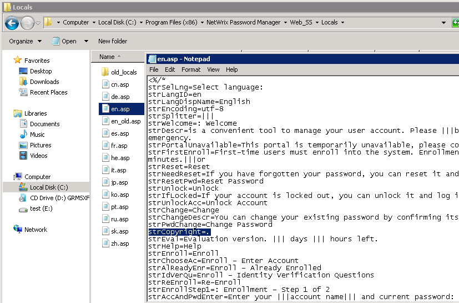The width and height of the screenshot is (459, 303).
Task: Select the old_locals folder icon
Action: tap(105, 72)
